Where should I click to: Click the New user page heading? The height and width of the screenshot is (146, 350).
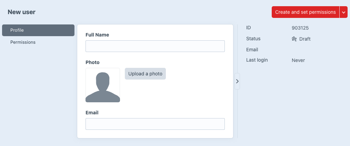point(21,12)
